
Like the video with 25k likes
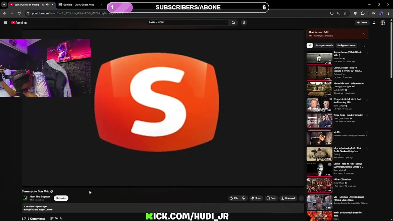[x=234, y=198]
